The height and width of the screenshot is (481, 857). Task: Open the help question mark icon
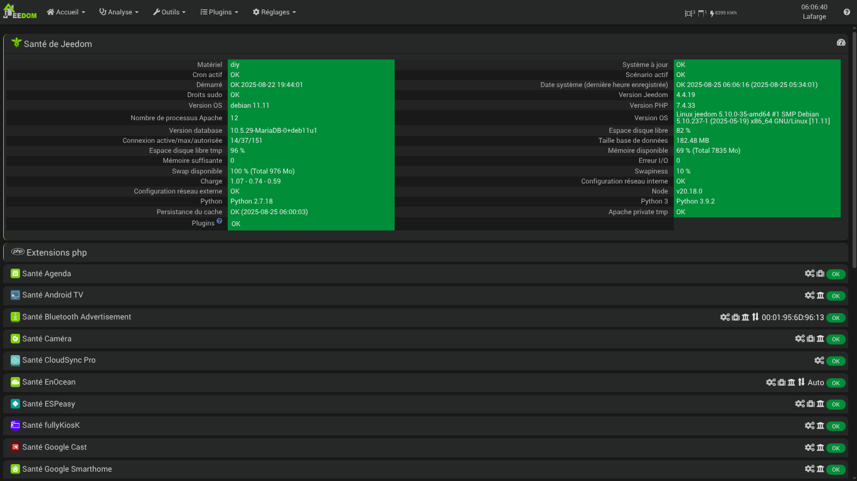point(846,12)
